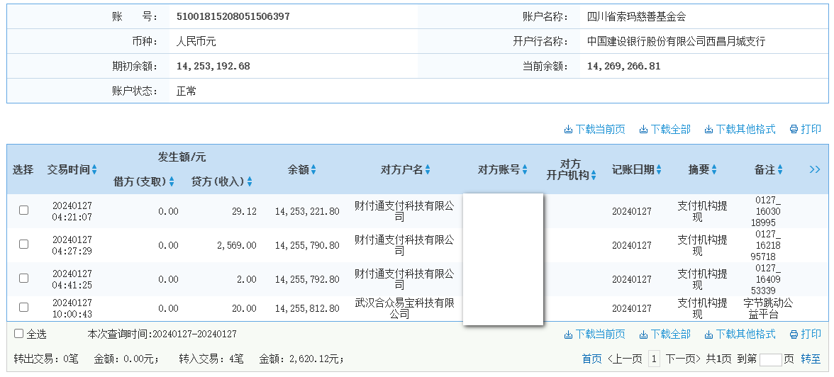Viewport: 834px width, 377px height.
Task: Sort by 对方账号 using the arrow icon
Action: click(525, 169)
